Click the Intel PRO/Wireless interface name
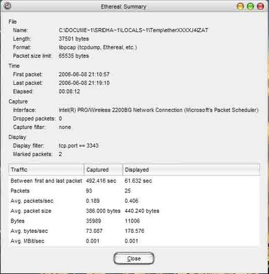Viewport: 269px width, 274px height. click(x=159, y=110)
